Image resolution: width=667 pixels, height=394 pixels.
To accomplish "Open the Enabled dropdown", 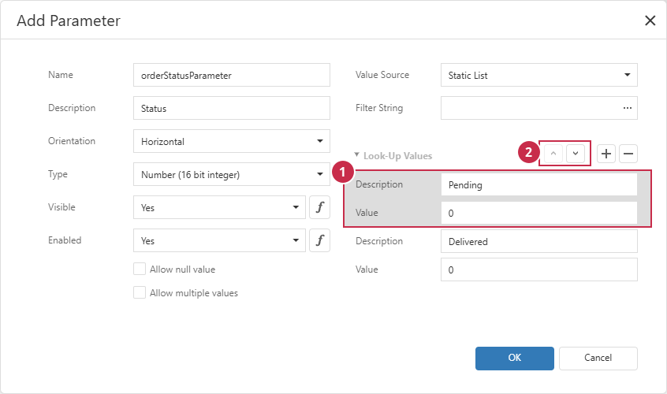I will pyautogui.click(x=219, y=240).
